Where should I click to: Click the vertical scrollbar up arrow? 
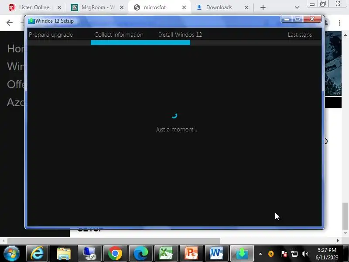click(345, 35)
